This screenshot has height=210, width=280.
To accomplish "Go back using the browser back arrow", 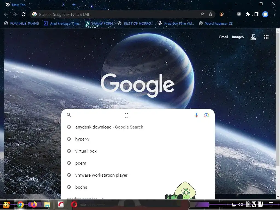I will click(x=6, y=14).
